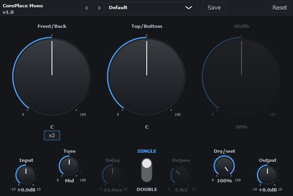
Task: Go to the previous preset with the left arrow
Action: tap(87, 8)
